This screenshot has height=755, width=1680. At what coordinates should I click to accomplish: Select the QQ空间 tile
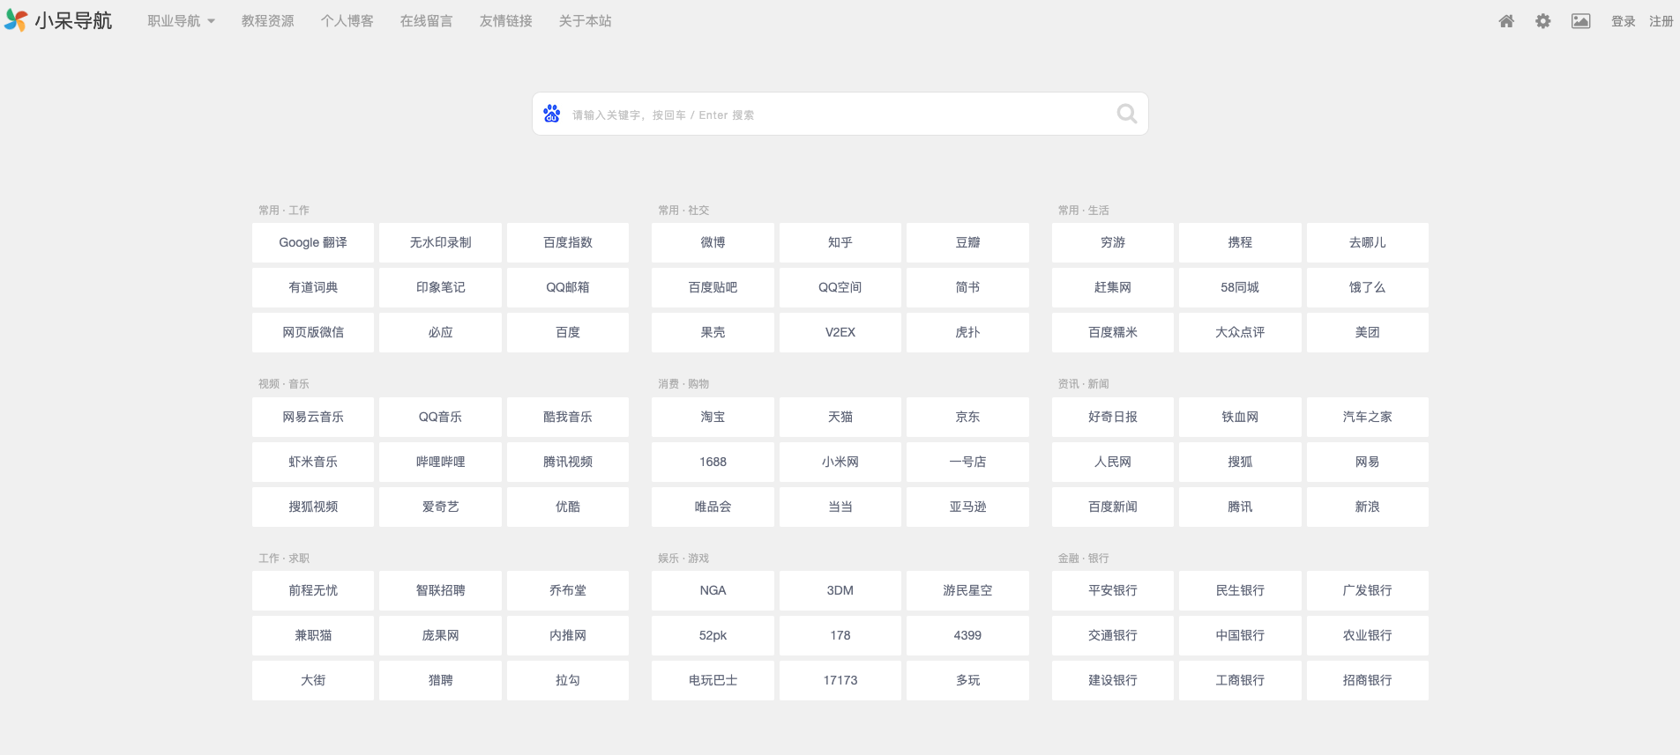click(840, 287)
